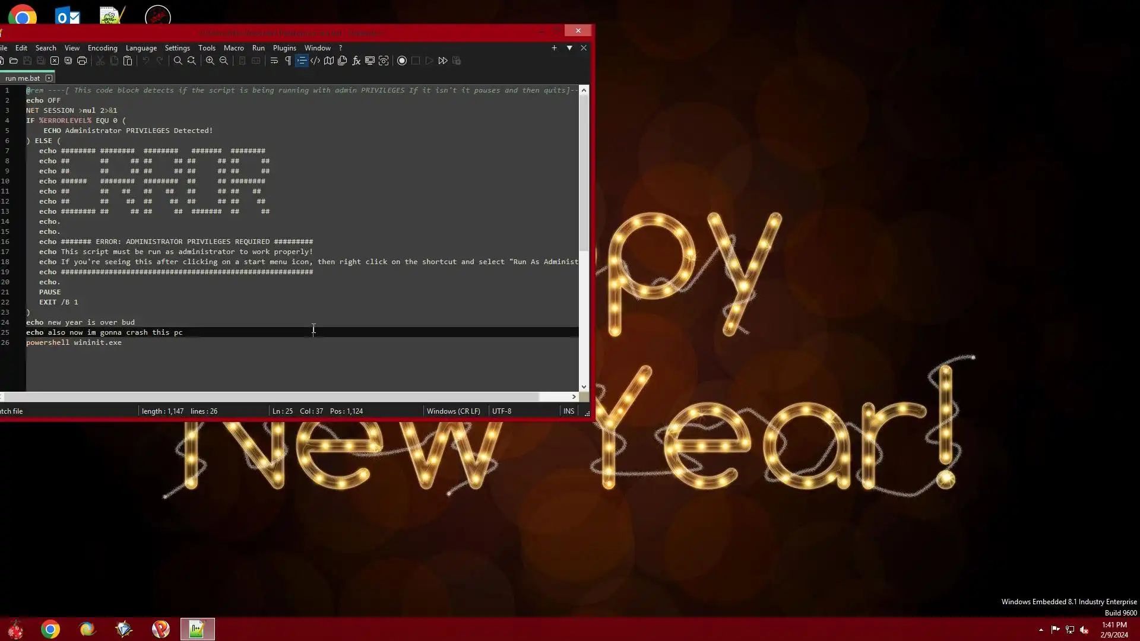Viewport: 1140px width, 641px height.
Task: Click the Print toolbar icon
Action: coord(82,61)
